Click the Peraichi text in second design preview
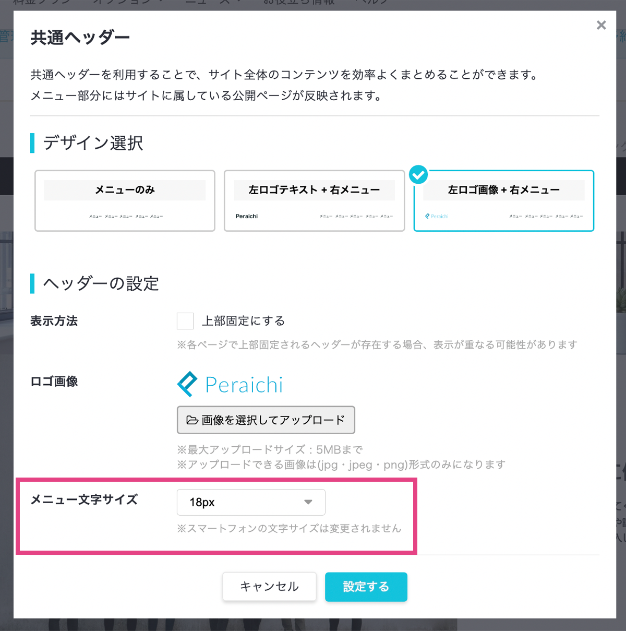The image size is (626, 631). 247,216
